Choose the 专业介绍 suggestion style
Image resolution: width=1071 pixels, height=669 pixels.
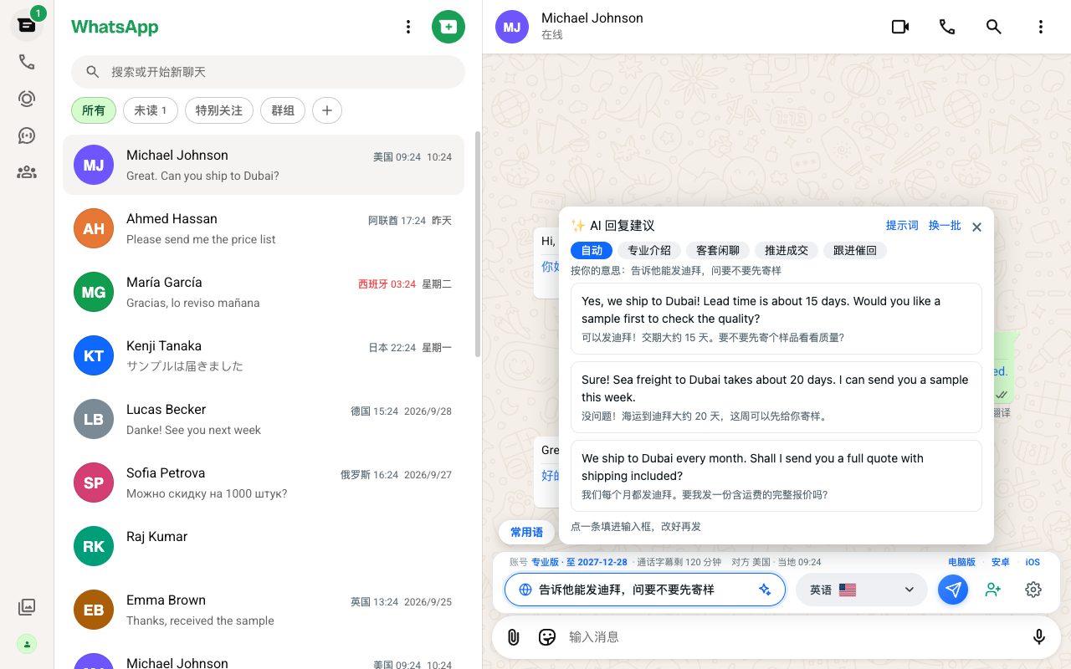(649, 250)
